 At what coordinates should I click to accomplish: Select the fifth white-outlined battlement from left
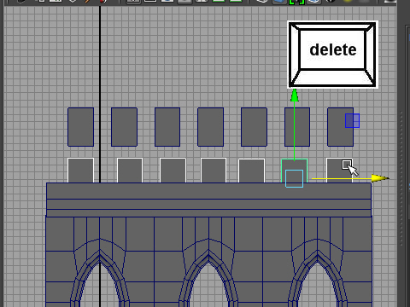pyautogui.click(x=251, y=171)
